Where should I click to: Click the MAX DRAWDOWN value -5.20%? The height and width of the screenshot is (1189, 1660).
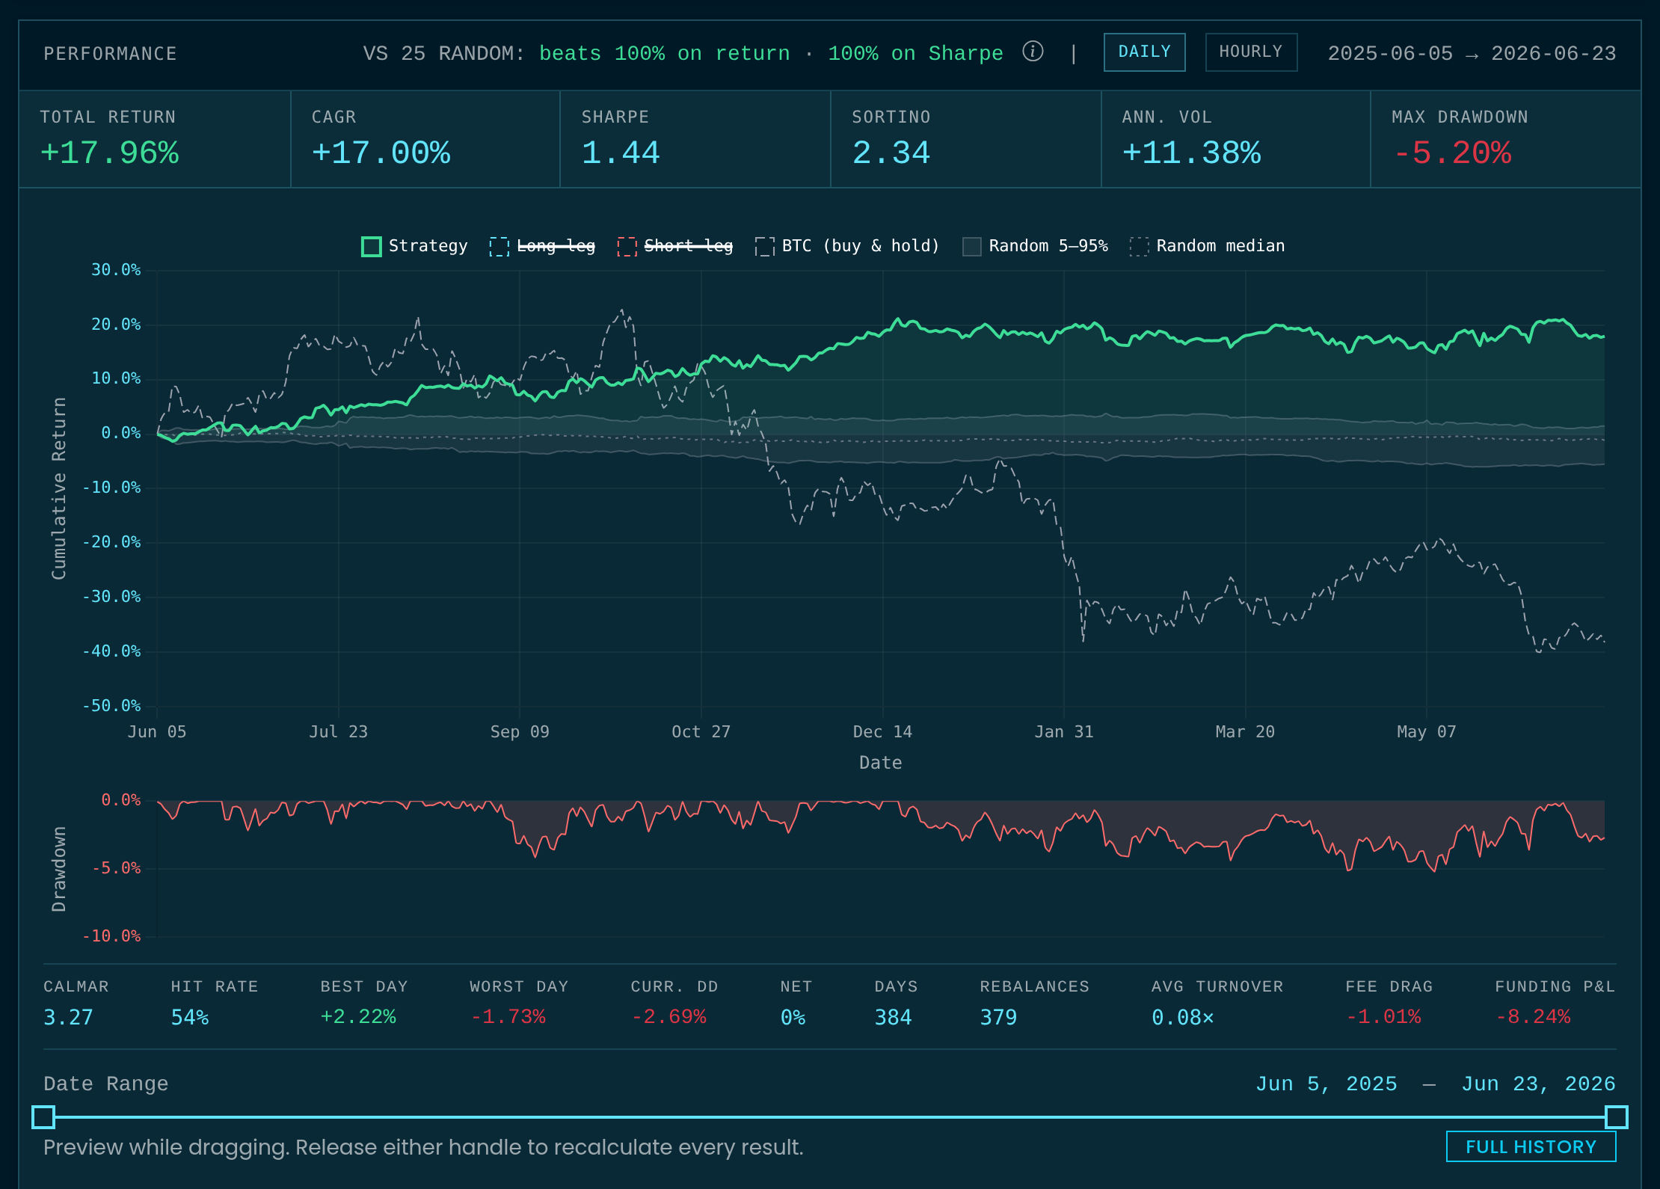pos(1452,153)
